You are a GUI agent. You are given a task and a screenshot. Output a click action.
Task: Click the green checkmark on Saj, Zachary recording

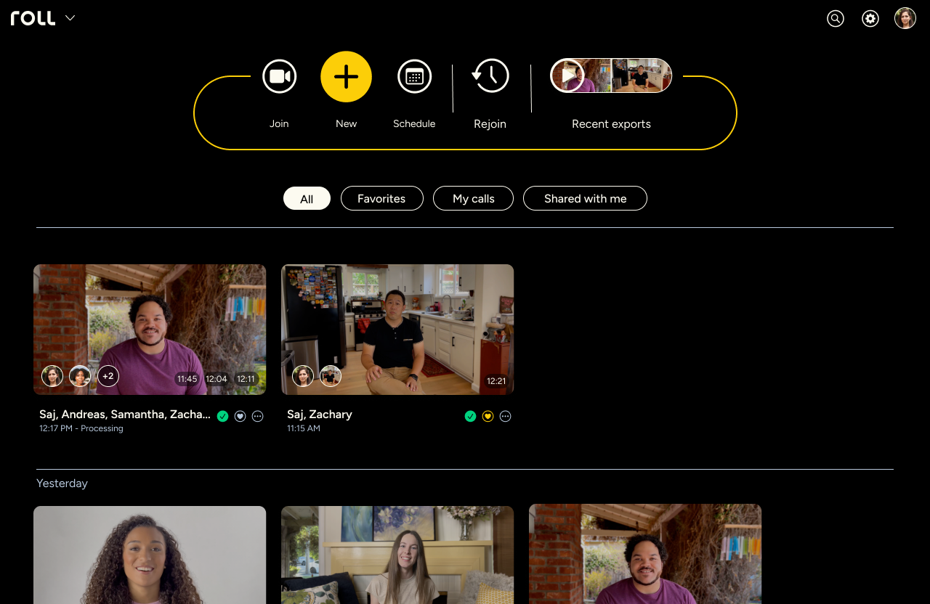(x=469, y=416)
